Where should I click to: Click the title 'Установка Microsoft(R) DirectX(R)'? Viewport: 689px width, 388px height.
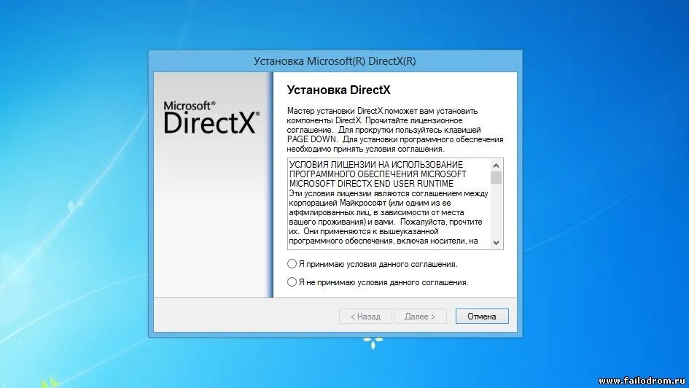tap(335, 61)
